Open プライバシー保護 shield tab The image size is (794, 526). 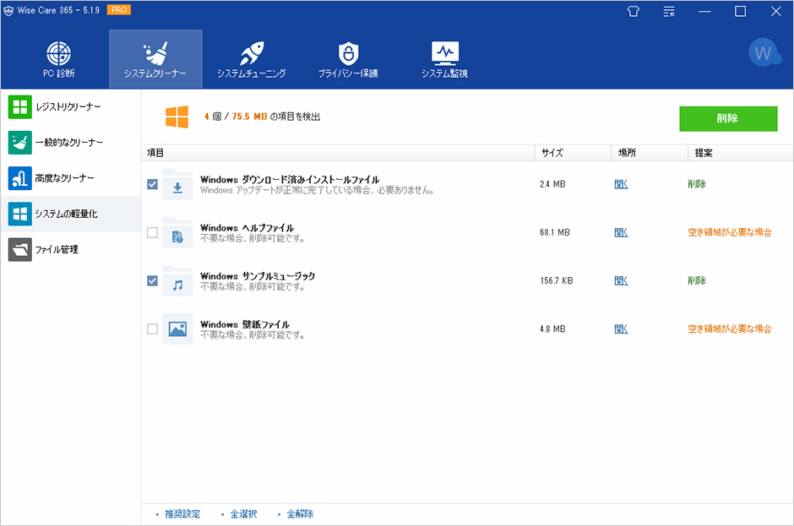pos(348,59)
